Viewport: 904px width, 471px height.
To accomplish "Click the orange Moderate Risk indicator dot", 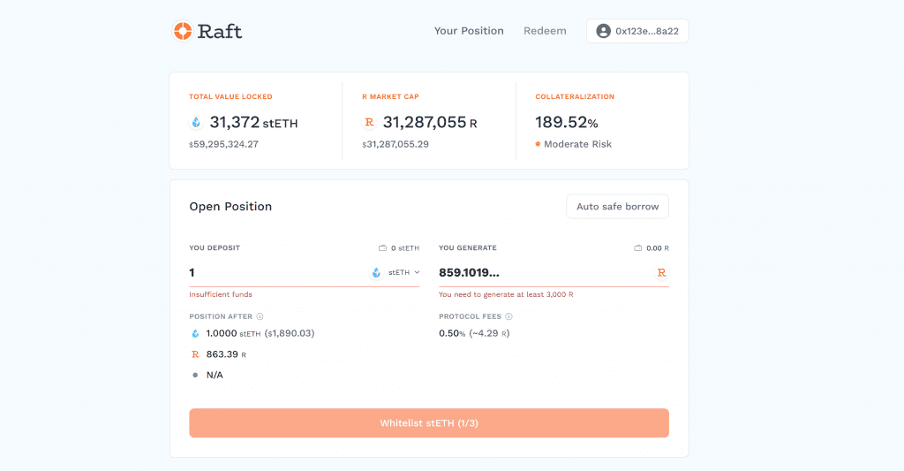I will coord(538,144).
